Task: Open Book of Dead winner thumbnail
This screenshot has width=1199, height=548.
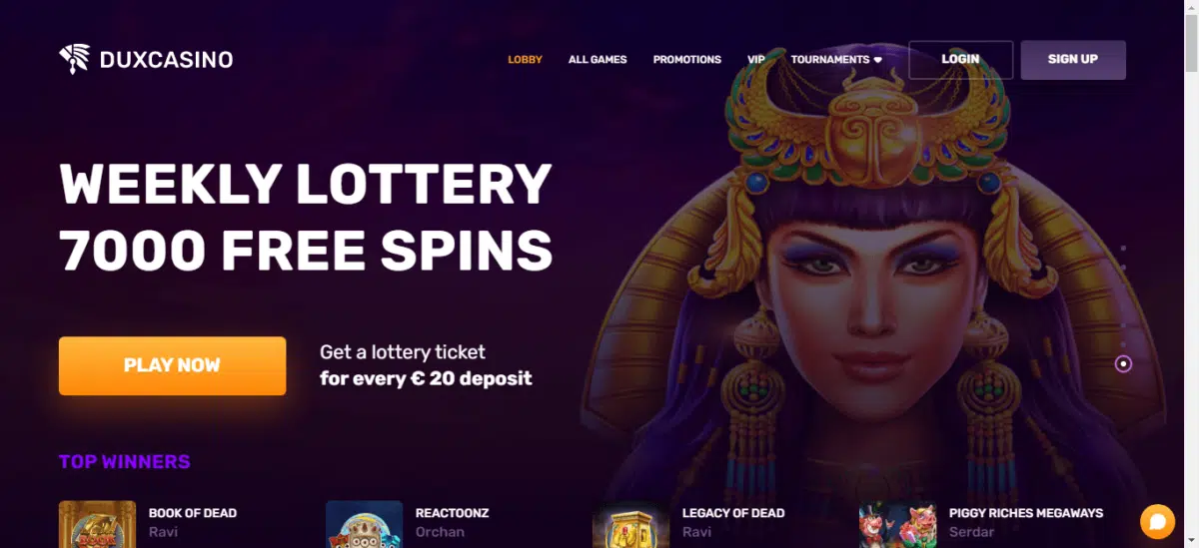Action: (97, 524)
